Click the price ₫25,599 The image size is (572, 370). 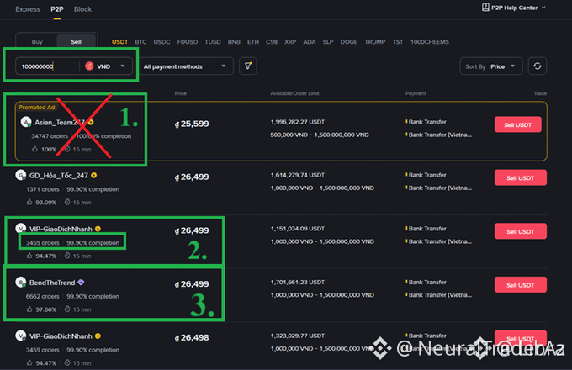click(192, 124)
